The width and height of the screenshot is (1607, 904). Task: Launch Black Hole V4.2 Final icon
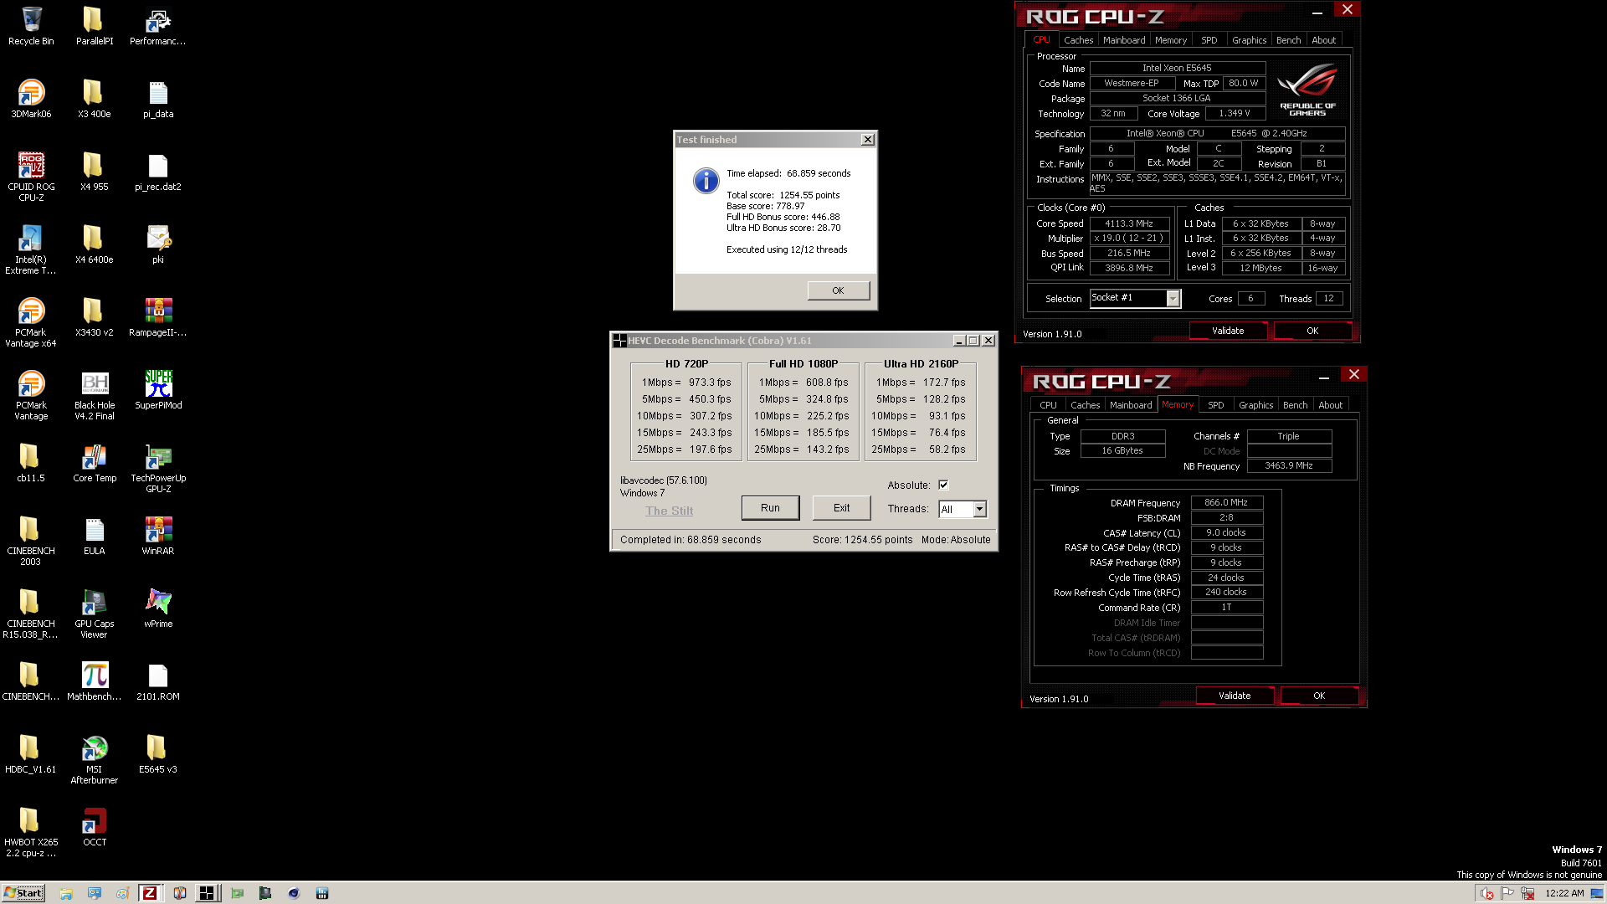coord(95,395)
